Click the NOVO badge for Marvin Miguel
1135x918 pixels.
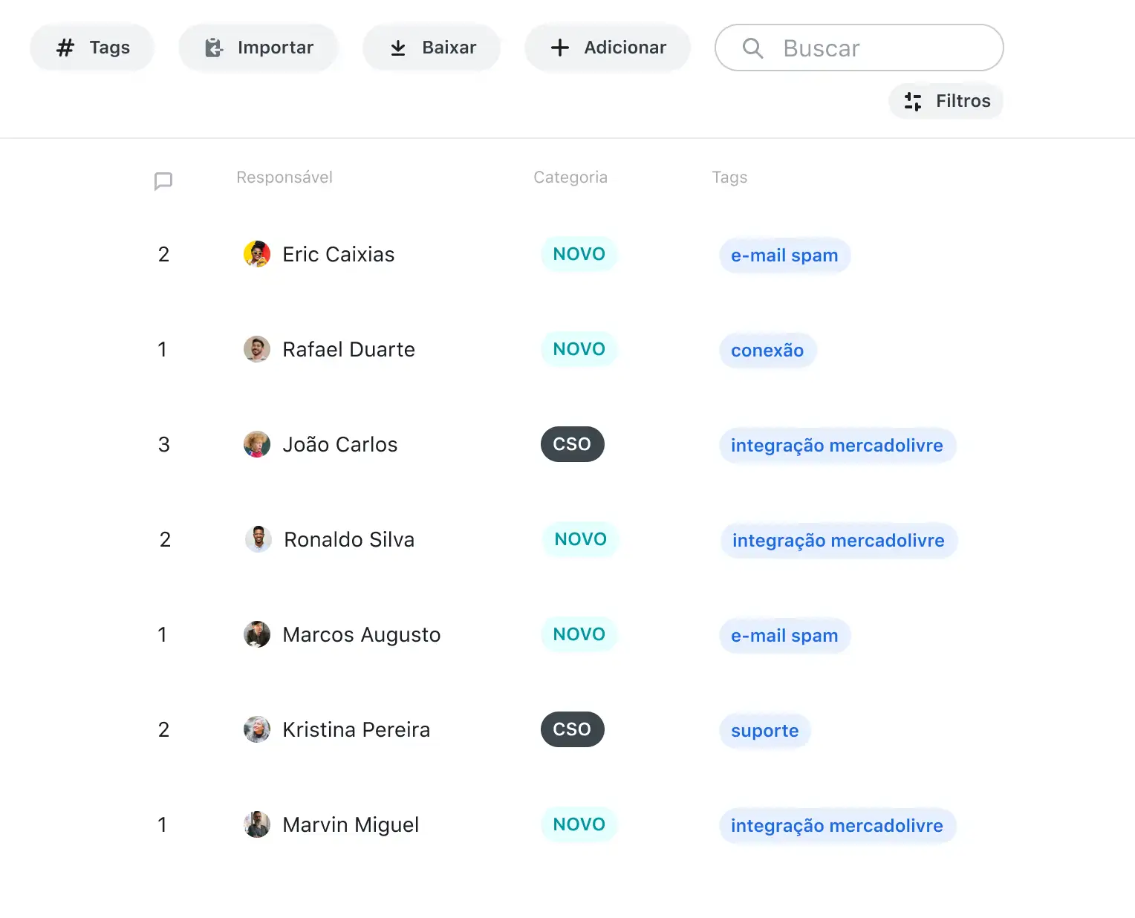coord(579,824)
